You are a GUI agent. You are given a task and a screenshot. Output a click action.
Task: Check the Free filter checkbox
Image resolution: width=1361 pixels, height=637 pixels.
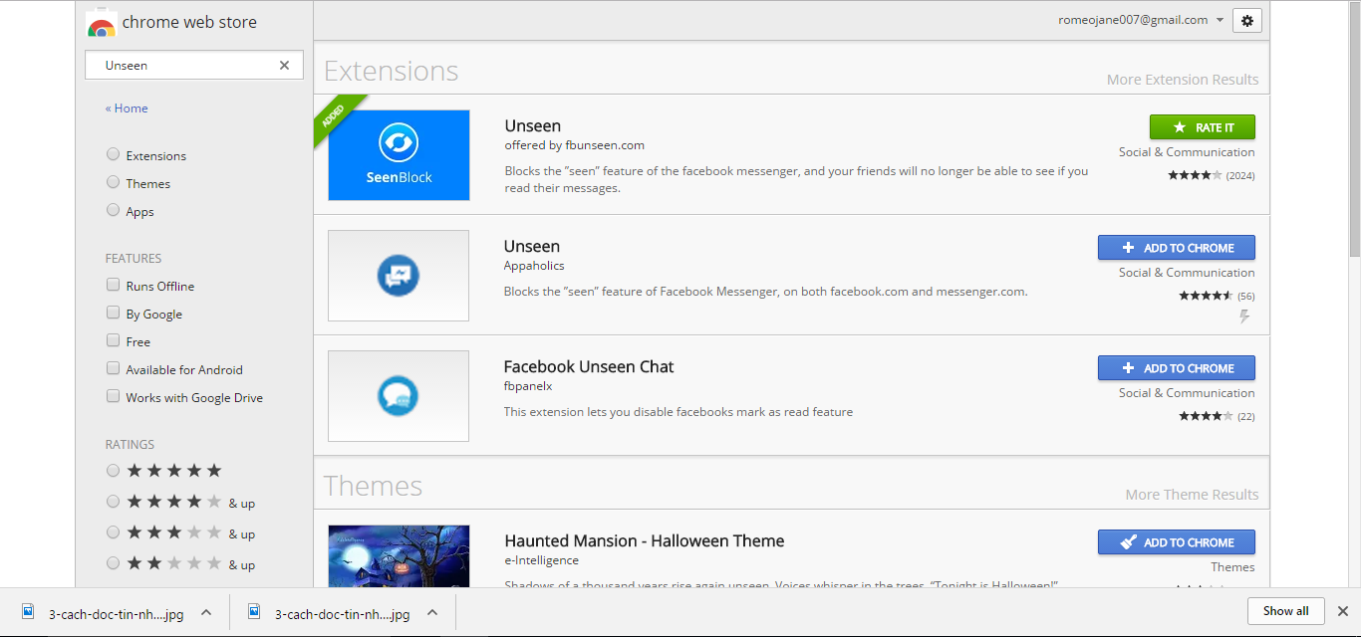point(114,340)
